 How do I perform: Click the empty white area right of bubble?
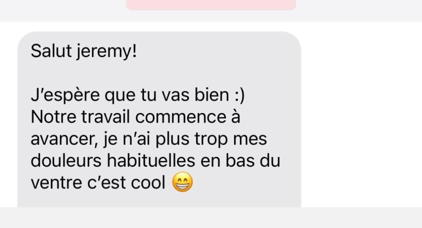click(x=361, y=114)
